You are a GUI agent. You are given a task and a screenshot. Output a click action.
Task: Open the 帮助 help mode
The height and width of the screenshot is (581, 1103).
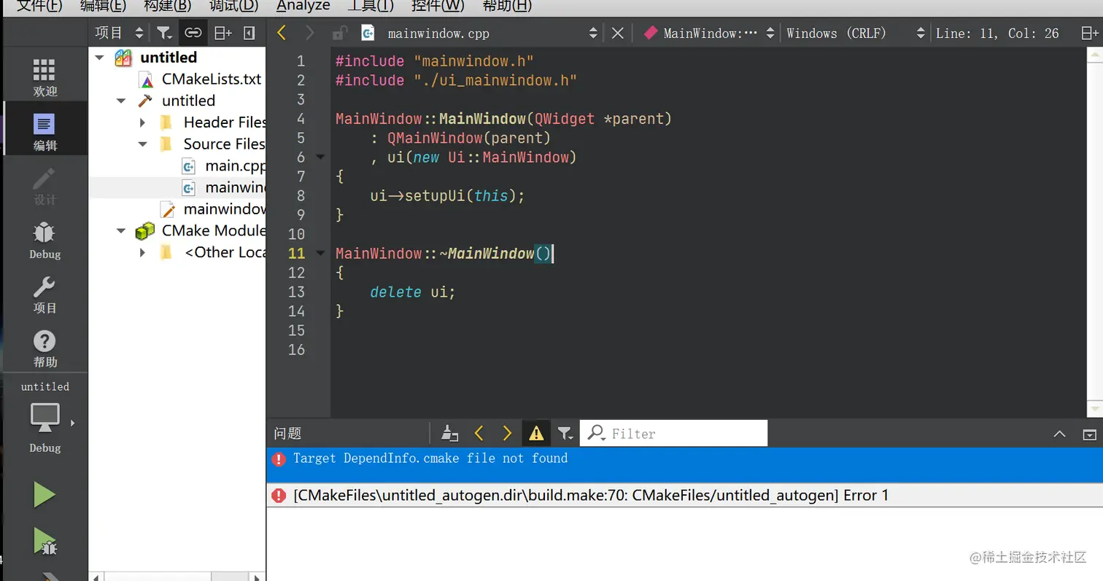44,348
